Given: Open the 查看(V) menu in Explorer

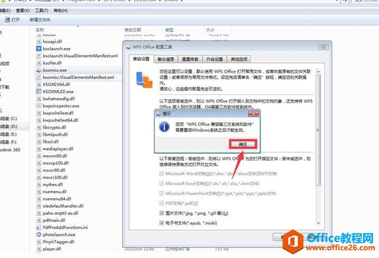Looking at the screenshot, I should [23, 11].
